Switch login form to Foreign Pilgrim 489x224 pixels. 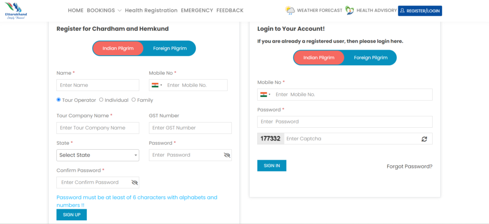371,58
